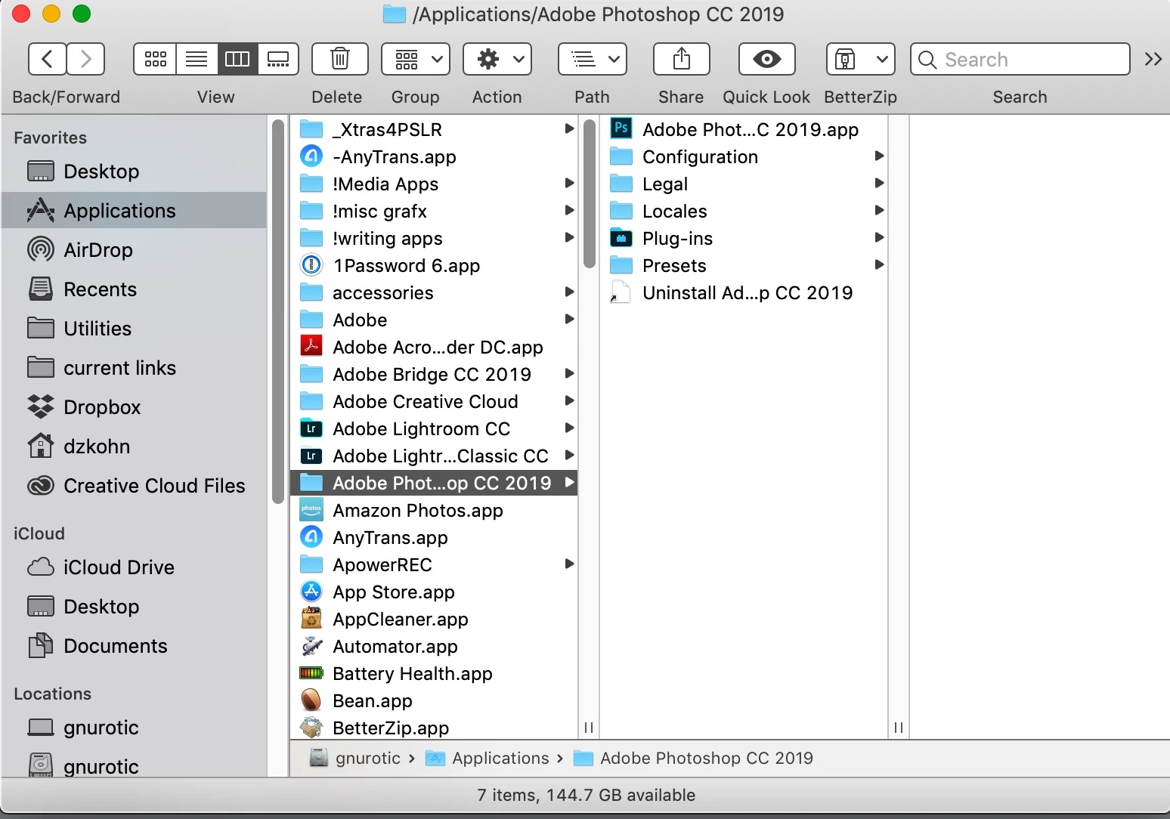Open current links in sidebar
The height and width of the screenshot is (819, 1170).
pyautogui.click(x=135, y=368)
